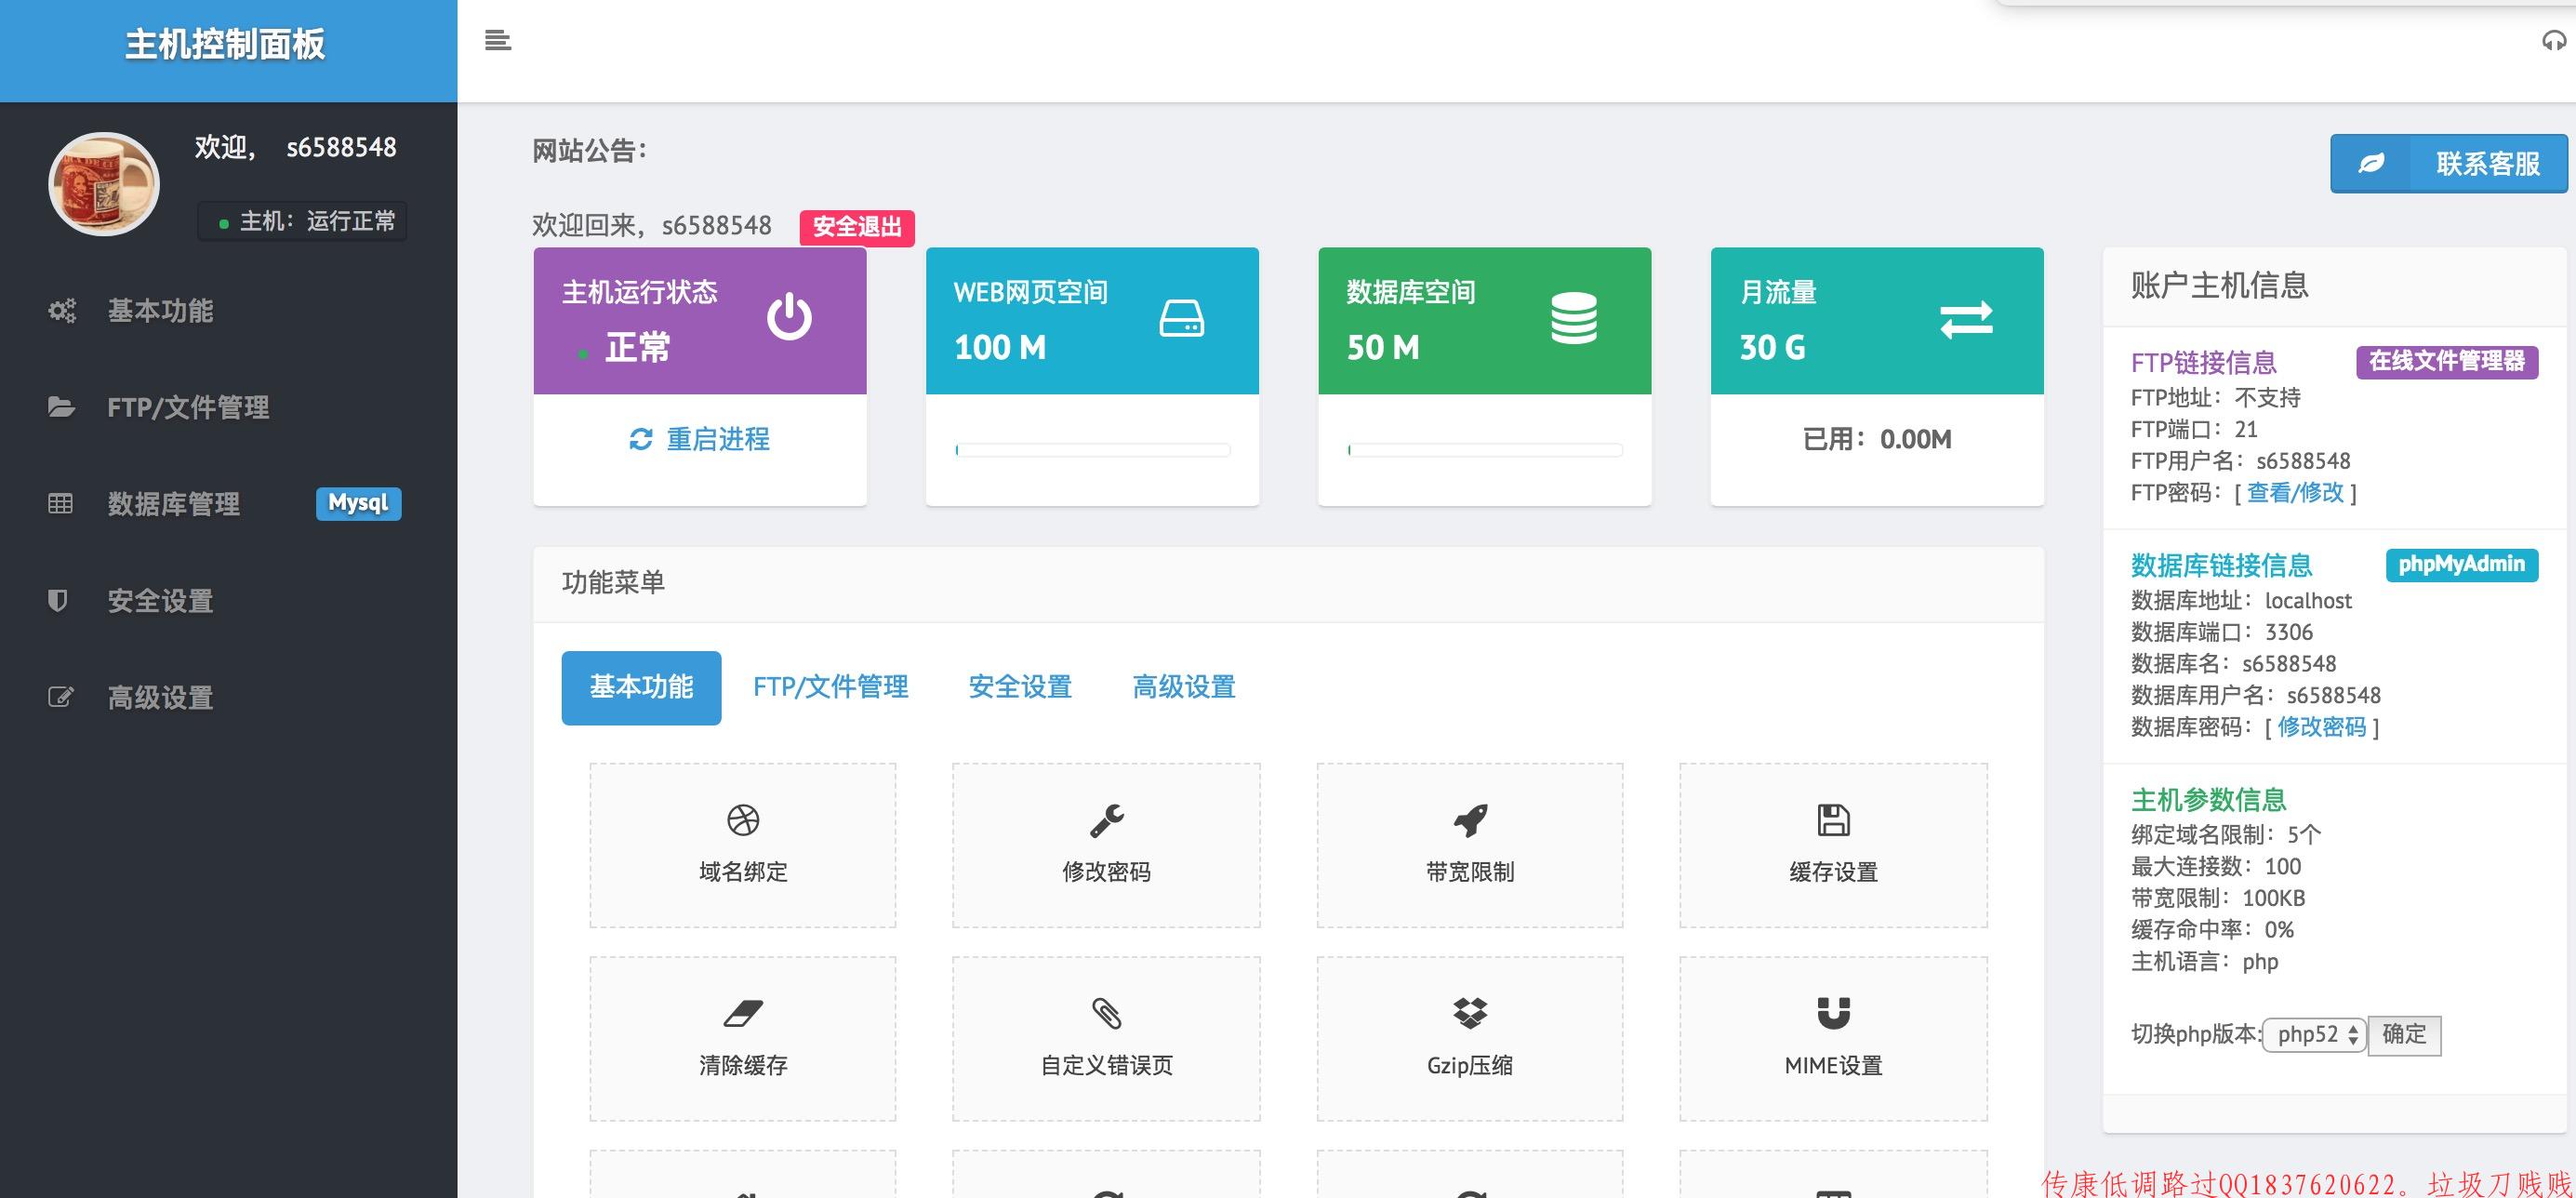Click the 主机：运行正常 status badge
2576x1198 pixels.
pos(302,221)
